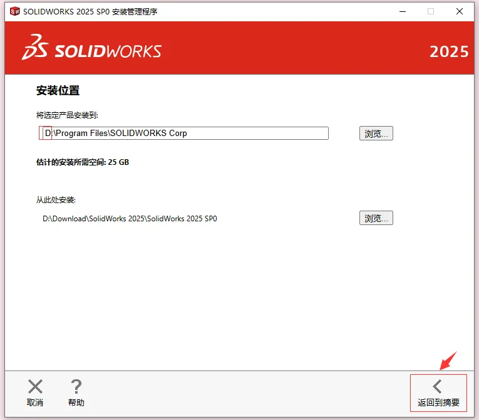Go back to summary (返回到摘要)
Image resolution: width=479 pixels, height=420 pixels.
click(x=438, y=393)
